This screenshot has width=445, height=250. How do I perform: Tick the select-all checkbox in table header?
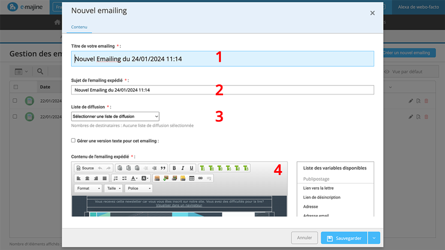coord(16,87)
